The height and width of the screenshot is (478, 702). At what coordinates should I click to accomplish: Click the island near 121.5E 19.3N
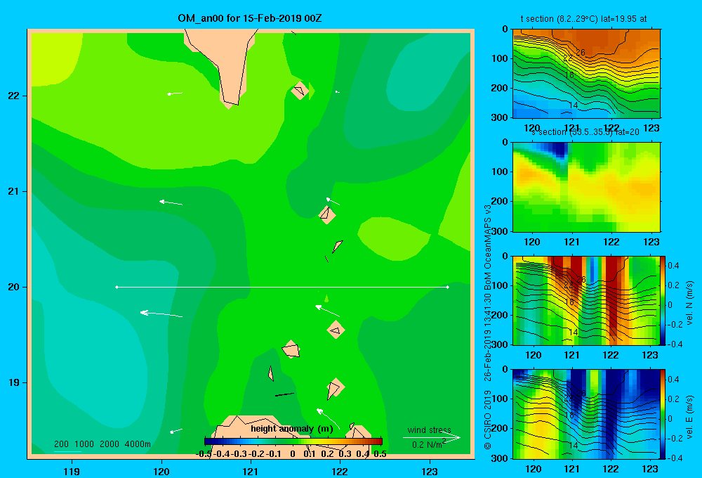pyautogui.click(x=291, y=349)
